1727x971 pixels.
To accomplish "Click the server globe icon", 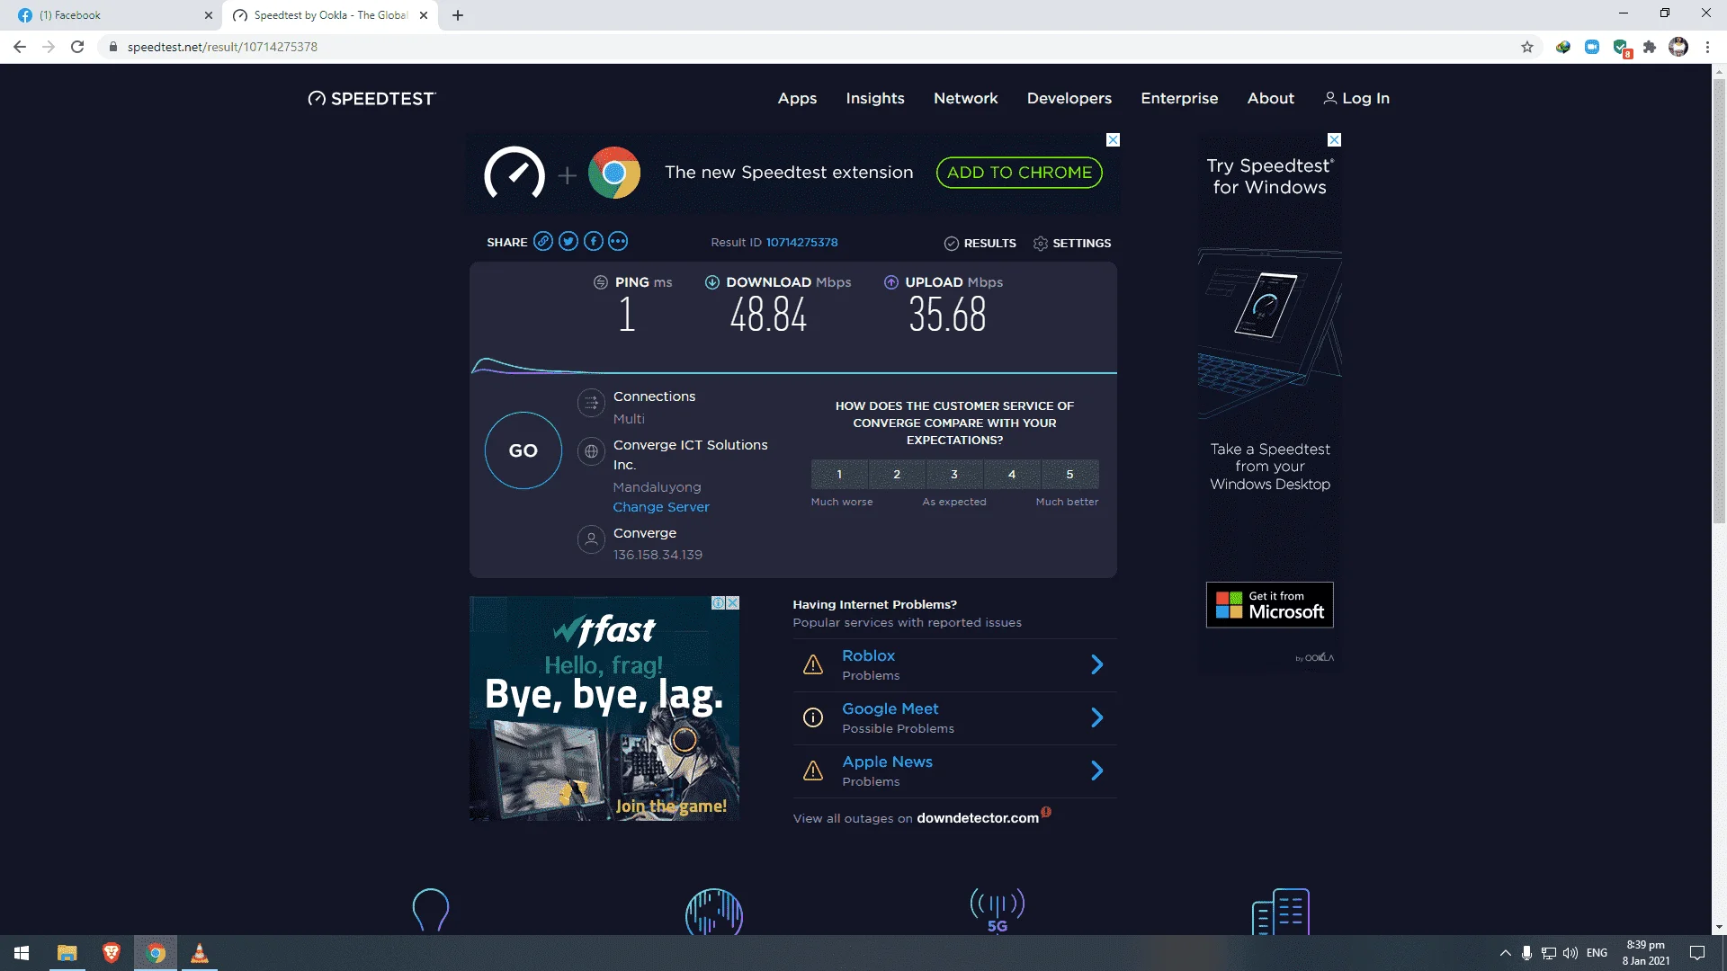I will click(x=591, y=451).
